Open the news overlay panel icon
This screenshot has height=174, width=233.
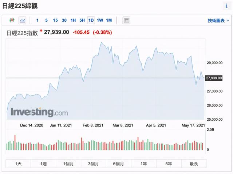(126, 20)
